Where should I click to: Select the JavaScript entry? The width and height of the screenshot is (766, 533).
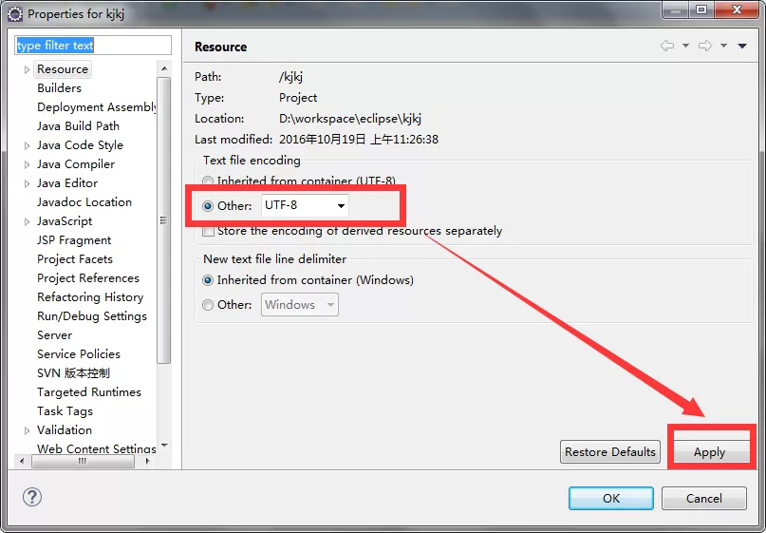65,221
